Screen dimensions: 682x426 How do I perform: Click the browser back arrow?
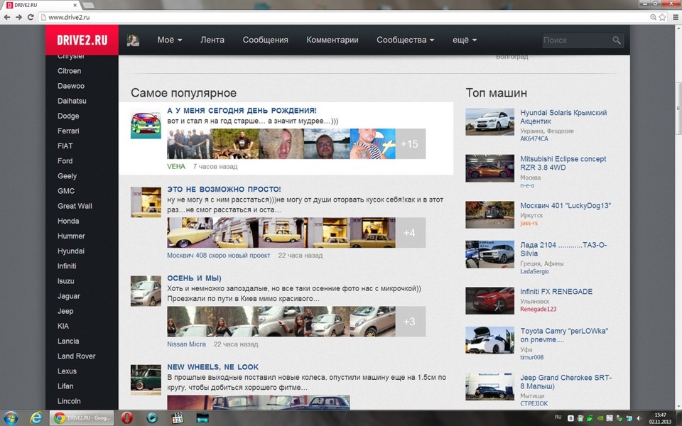pos(7,17)
